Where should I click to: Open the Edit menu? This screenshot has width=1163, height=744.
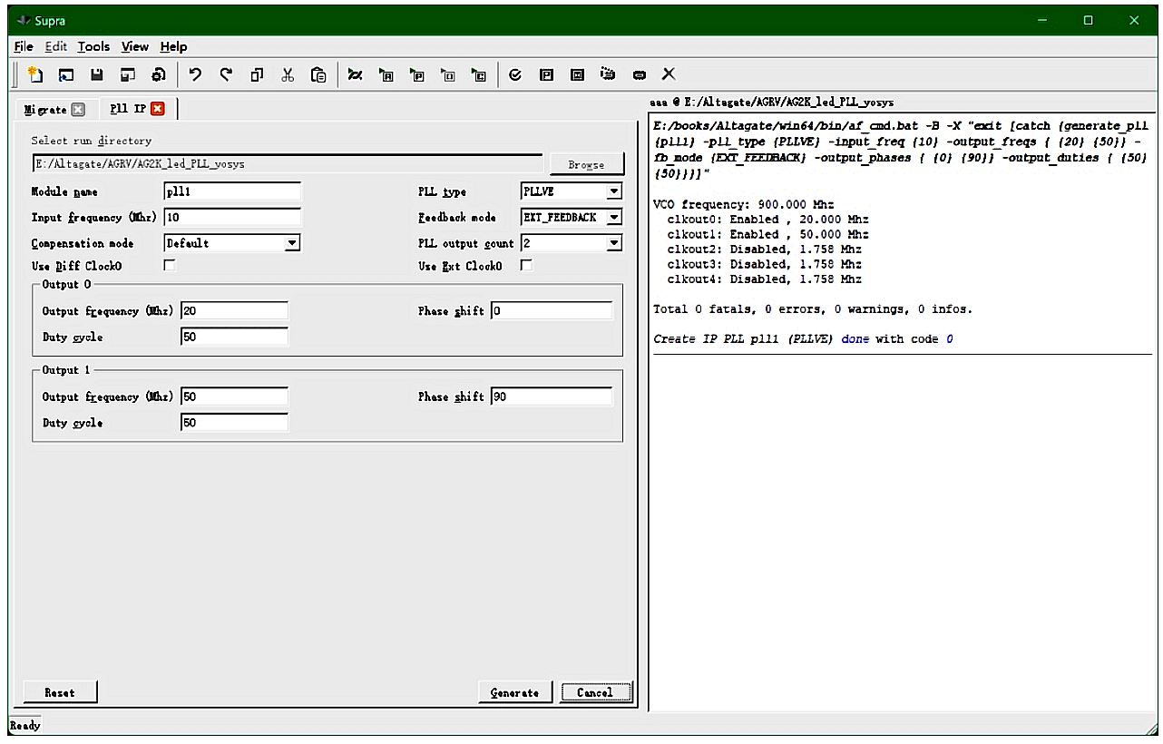(x=55, y=46)
